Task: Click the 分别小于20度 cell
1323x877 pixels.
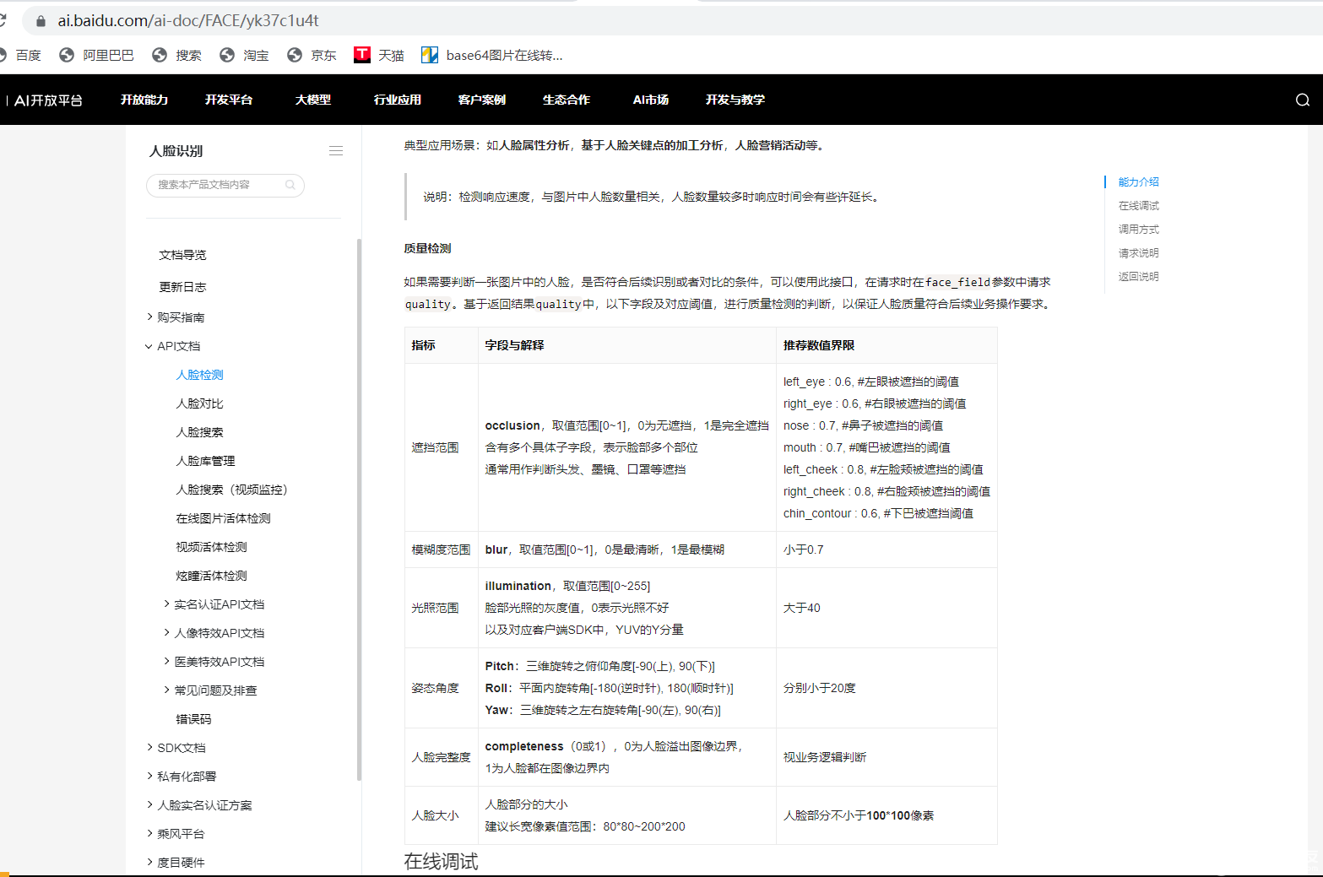Action: (x=887, y=688)
